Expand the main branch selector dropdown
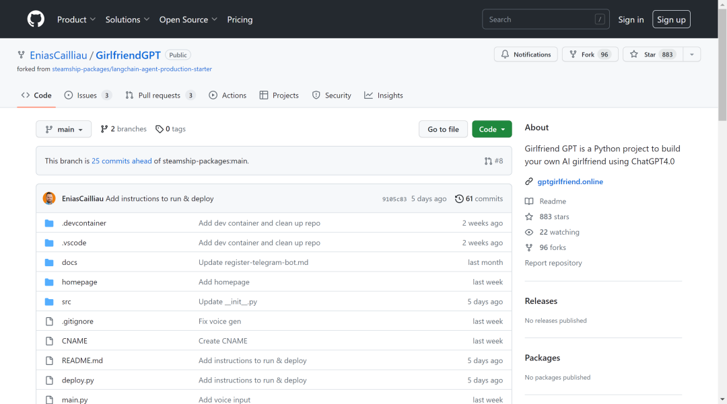Screen dimensions: 727x404 click(63, 130)
